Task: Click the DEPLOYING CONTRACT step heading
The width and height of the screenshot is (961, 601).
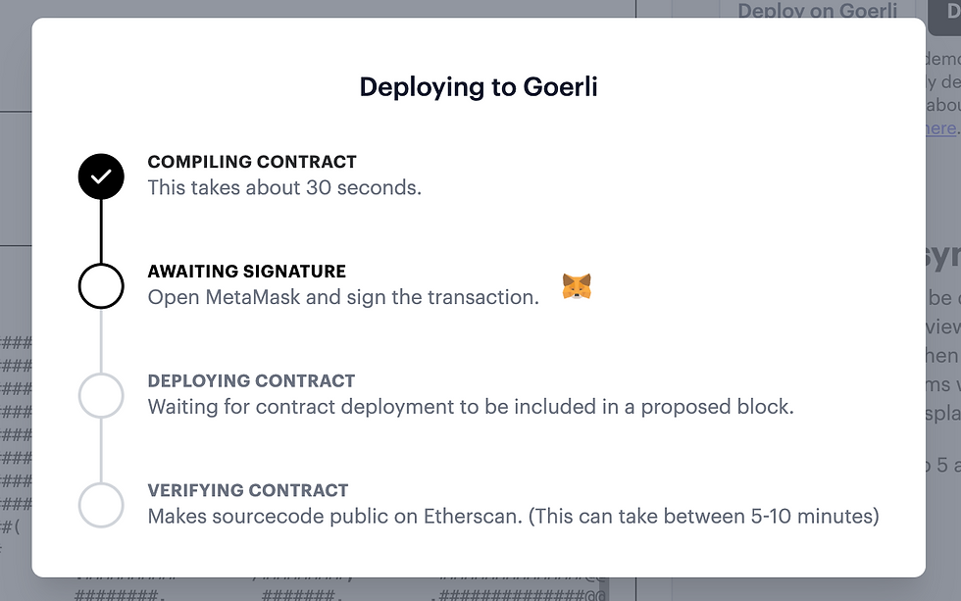Action: (x=251, y=381)
